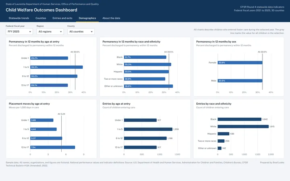Viewport: 290px width, 181px height.
Task: Click the Black entries bar labeled 1,642
Action: click(240, 119)
